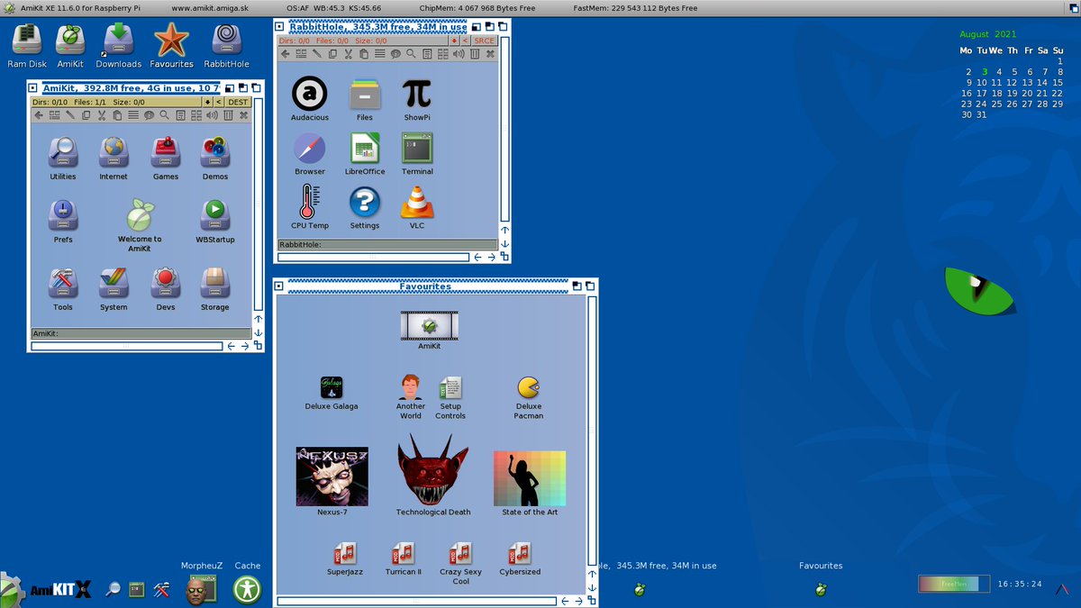Click the path field showing 'AmiKit:'

click(140, 333)
